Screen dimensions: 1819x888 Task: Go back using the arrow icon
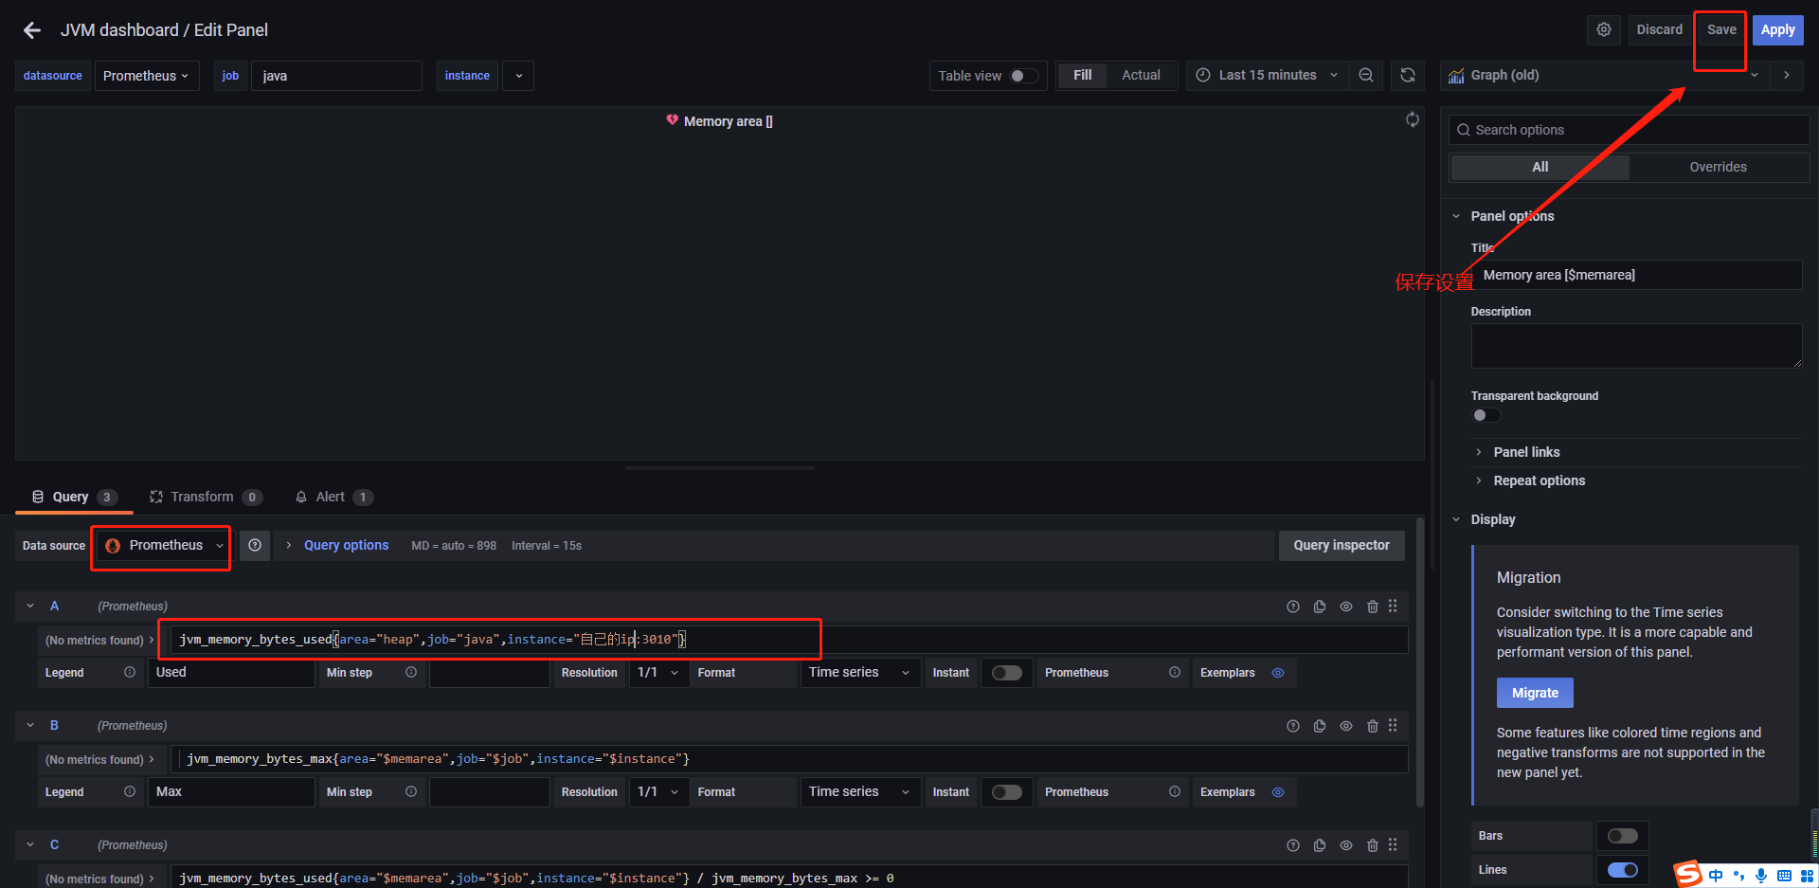coord(32,30)
